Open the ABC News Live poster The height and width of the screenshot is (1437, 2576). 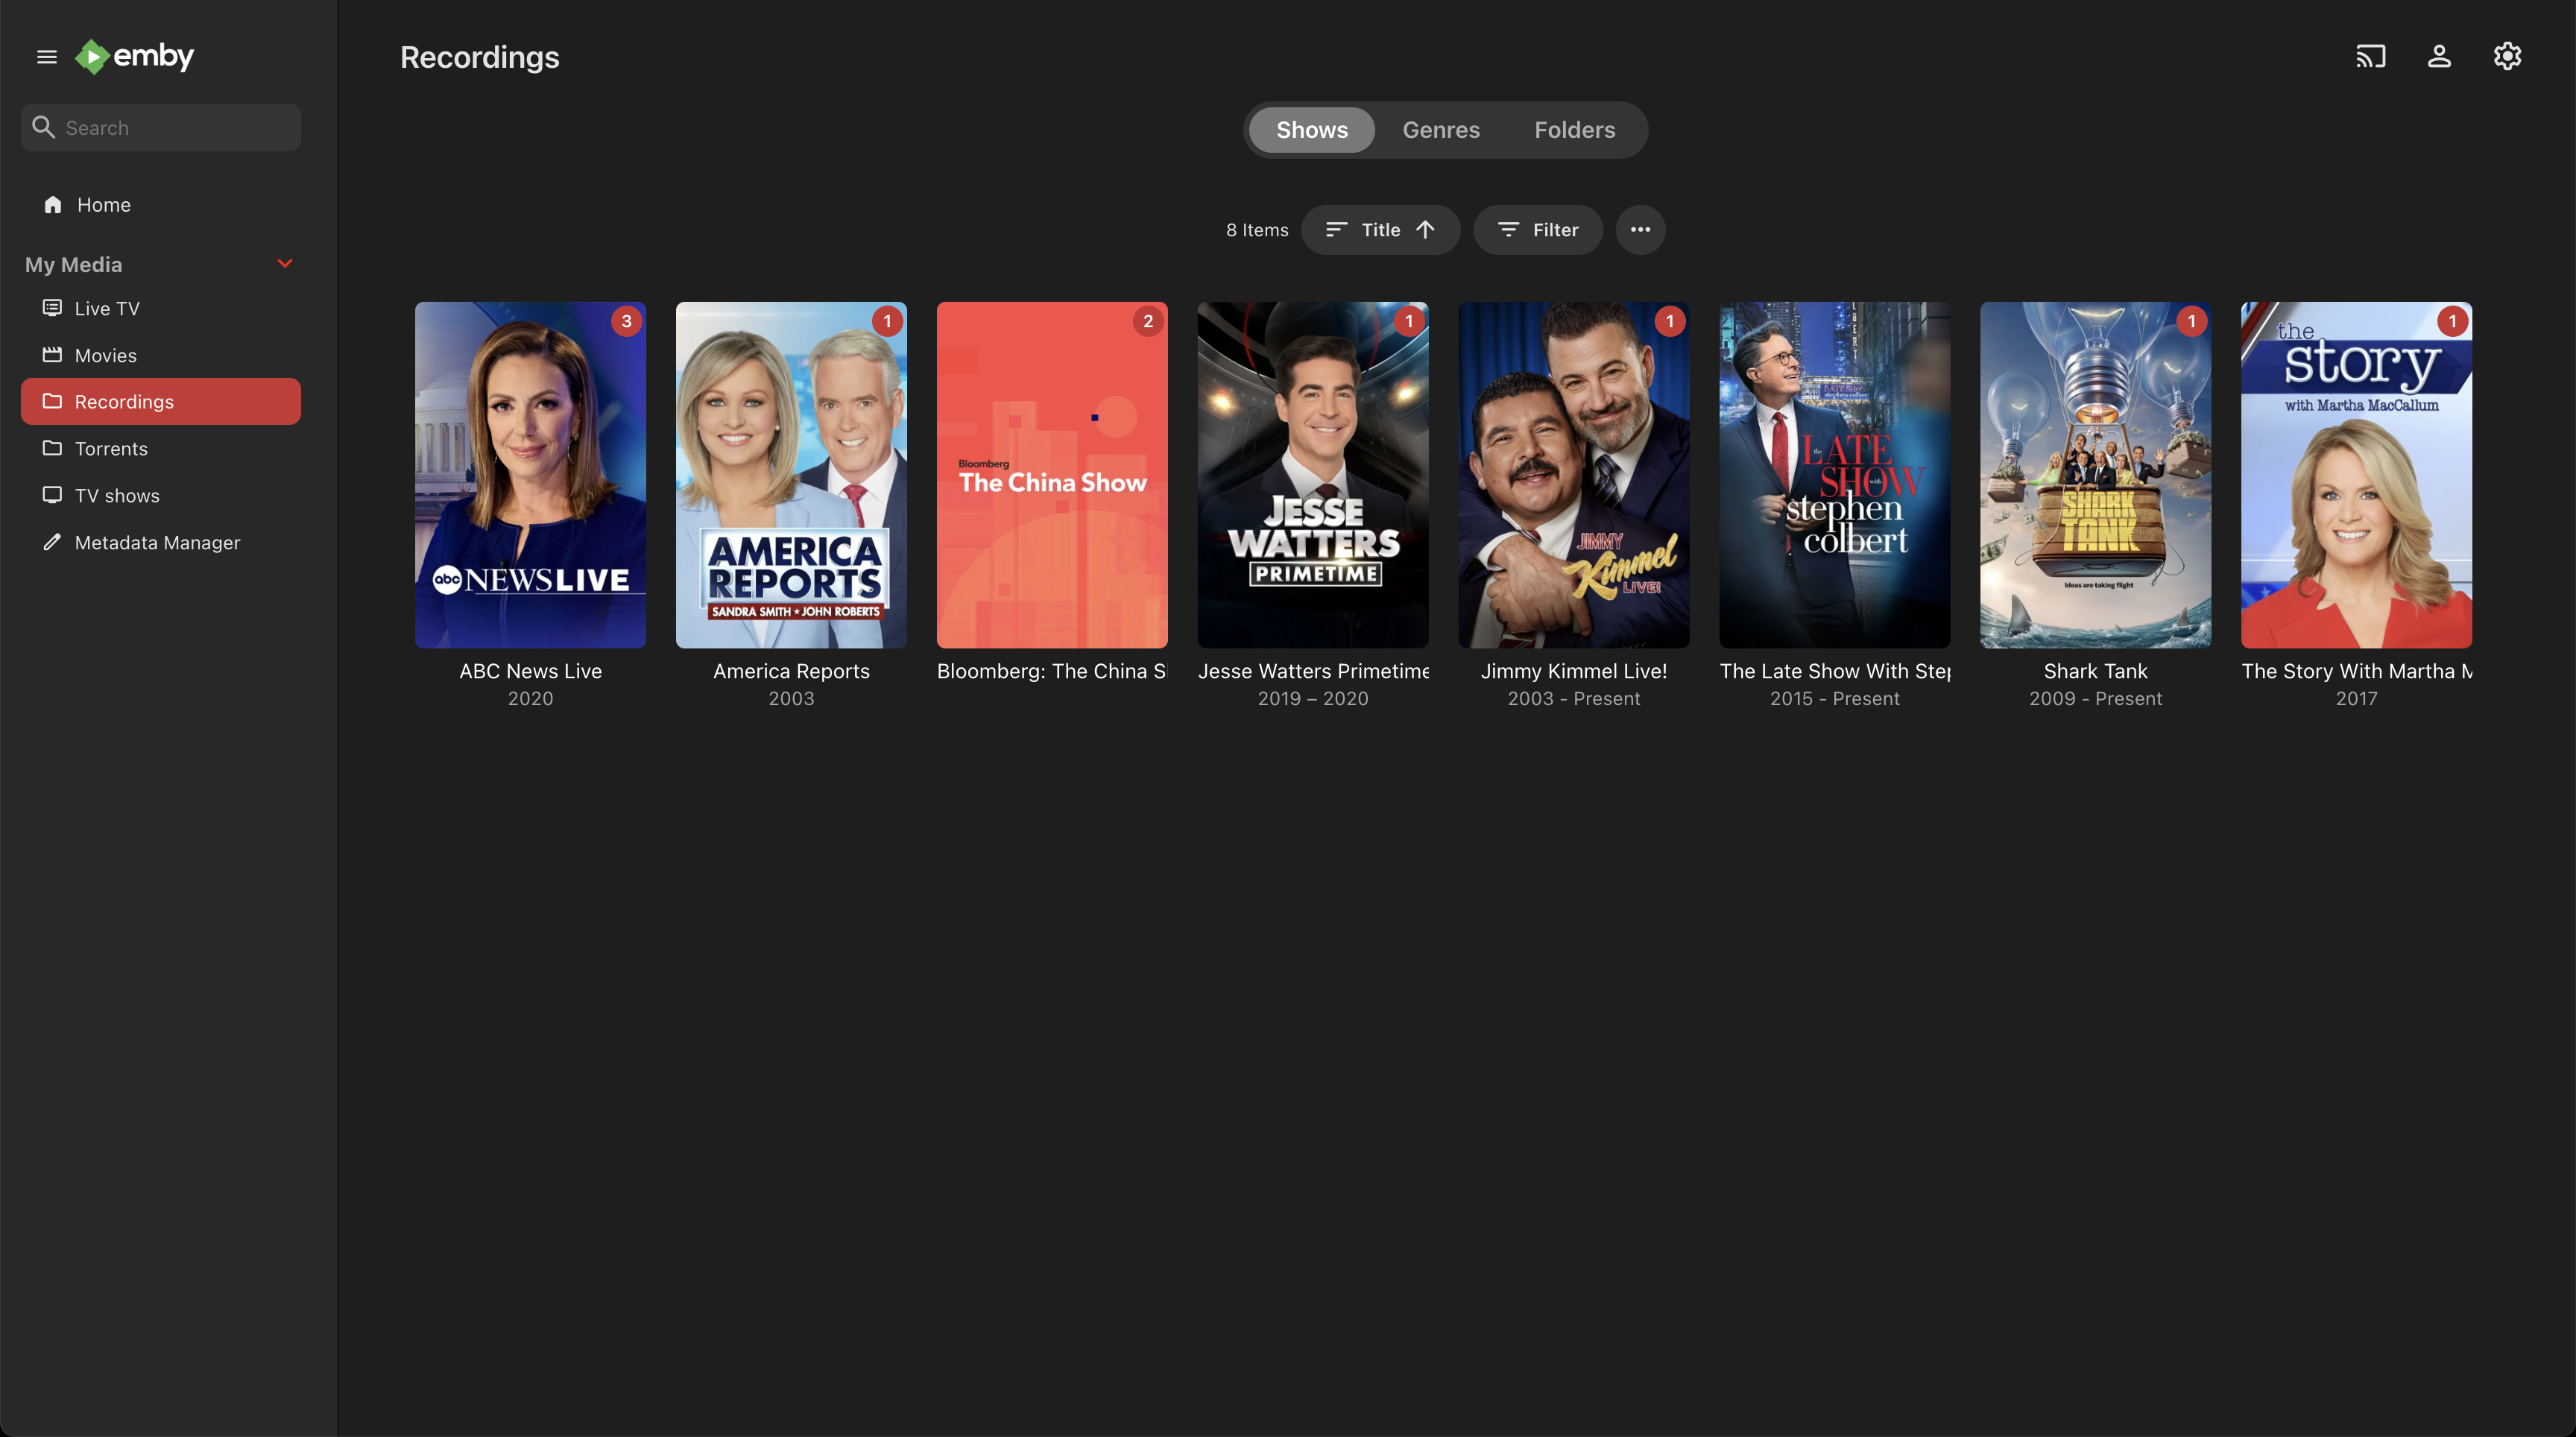tap(530, 475)
